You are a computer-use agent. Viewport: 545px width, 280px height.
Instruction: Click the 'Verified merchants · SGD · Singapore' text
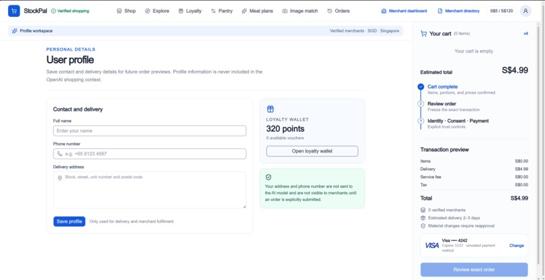[364, 31]
